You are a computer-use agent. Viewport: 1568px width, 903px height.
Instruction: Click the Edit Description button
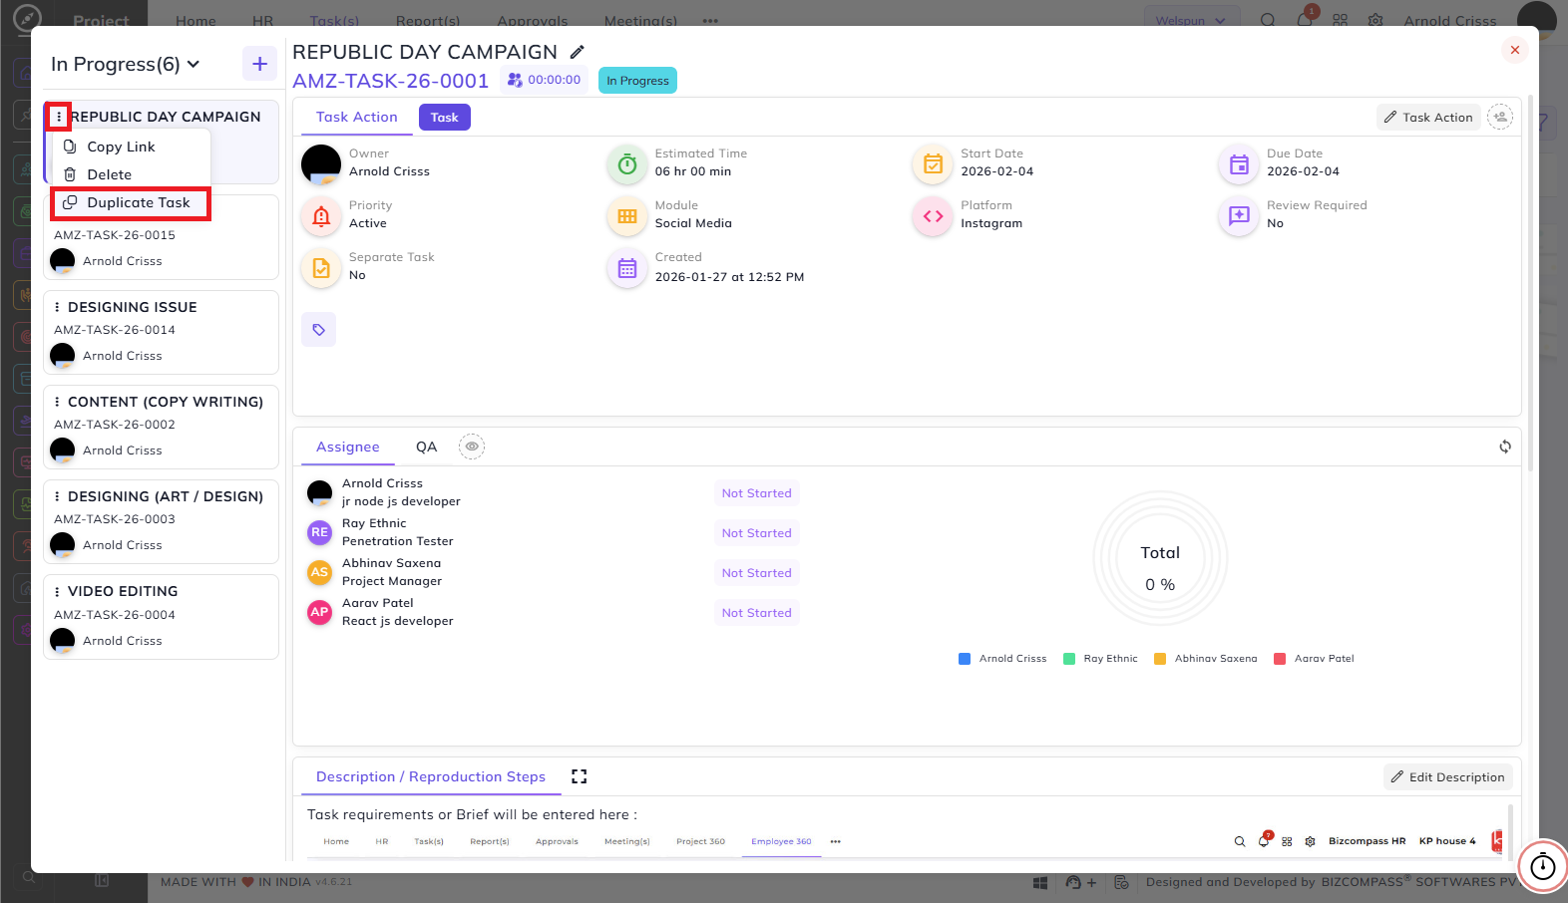(x=1448, y=777)
